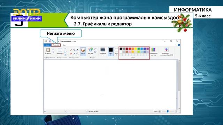Viewport: 223px width, 125px height.
Task: Pick the brown swatch in the second row
Action: (127, 52)
